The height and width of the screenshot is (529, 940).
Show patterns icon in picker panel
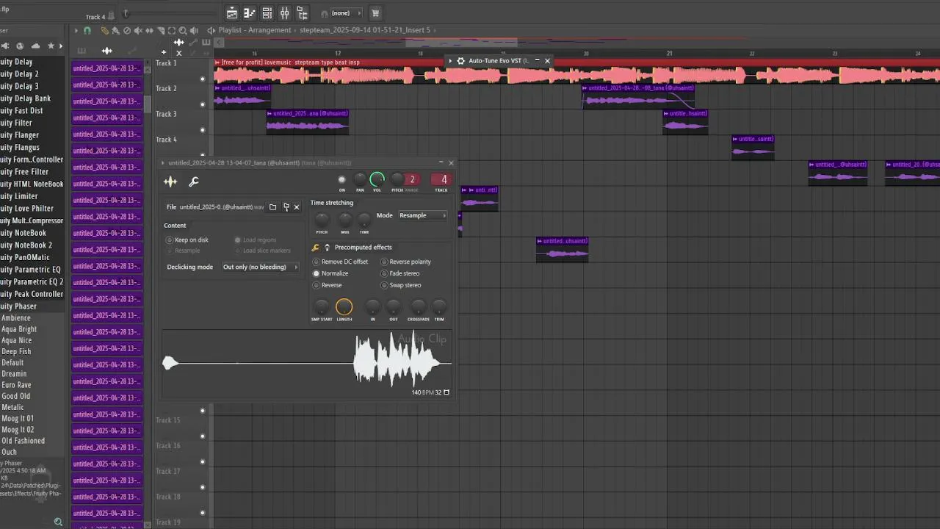[x=82, y=51]
